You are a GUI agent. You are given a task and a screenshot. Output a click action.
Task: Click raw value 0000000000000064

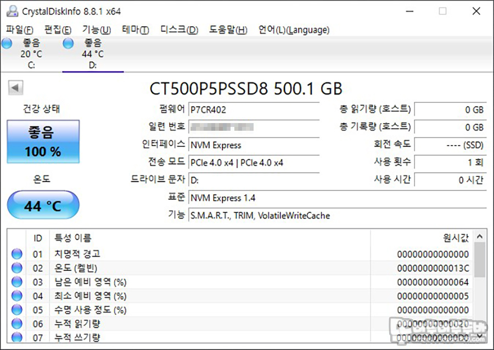pos(433,282)
